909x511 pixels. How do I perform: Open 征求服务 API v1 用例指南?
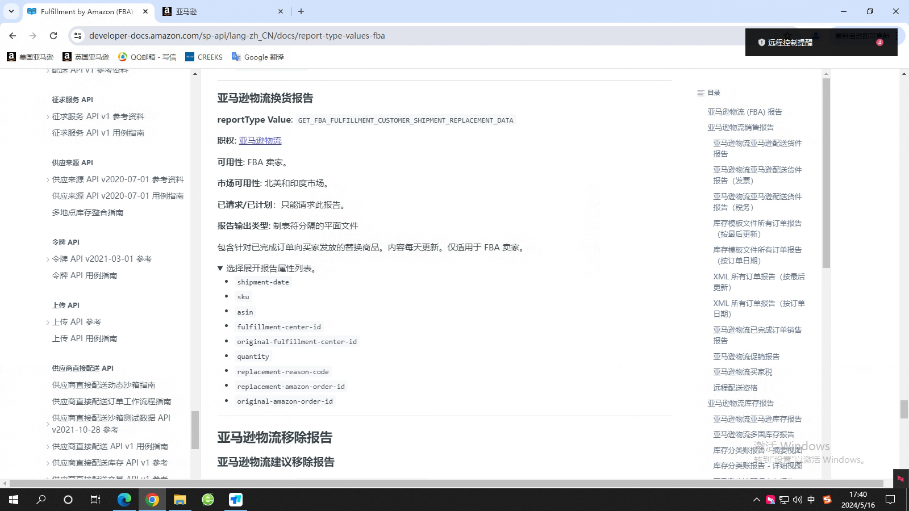tap(98, 132)
